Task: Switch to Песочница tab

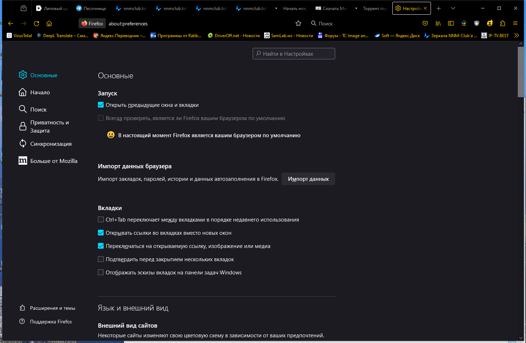Action: coord(91,8)
